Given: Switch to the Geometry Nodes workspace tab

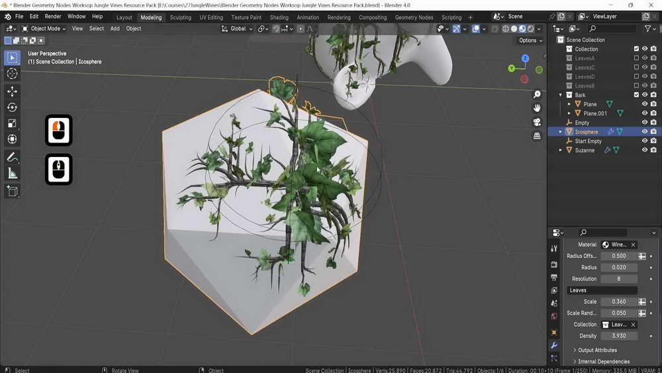Looking at the screenshot, I should click(x=414, y=17).
